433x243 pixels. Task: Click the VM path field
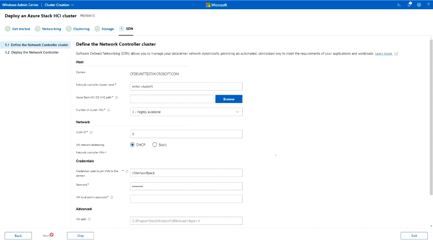coord(186,221)
